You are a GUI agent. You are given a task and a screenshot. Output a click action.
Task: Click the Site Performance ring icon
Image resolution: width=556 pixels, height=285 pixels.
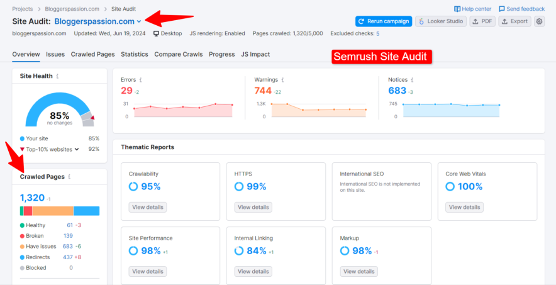tap(133, 251)
